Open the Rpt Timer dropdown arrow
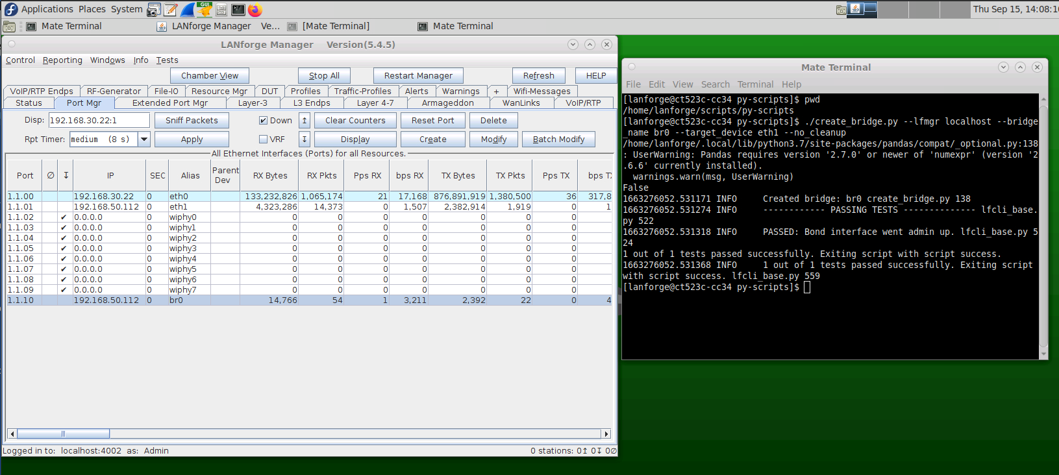1059x475 pixels. click(x=144, y=139)
